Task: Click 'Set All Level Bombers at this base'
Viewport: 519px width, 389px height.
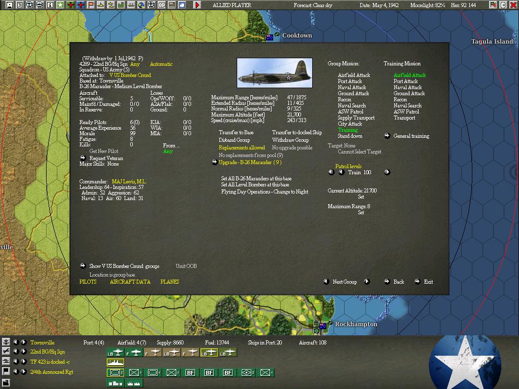Action: (255, 184)
